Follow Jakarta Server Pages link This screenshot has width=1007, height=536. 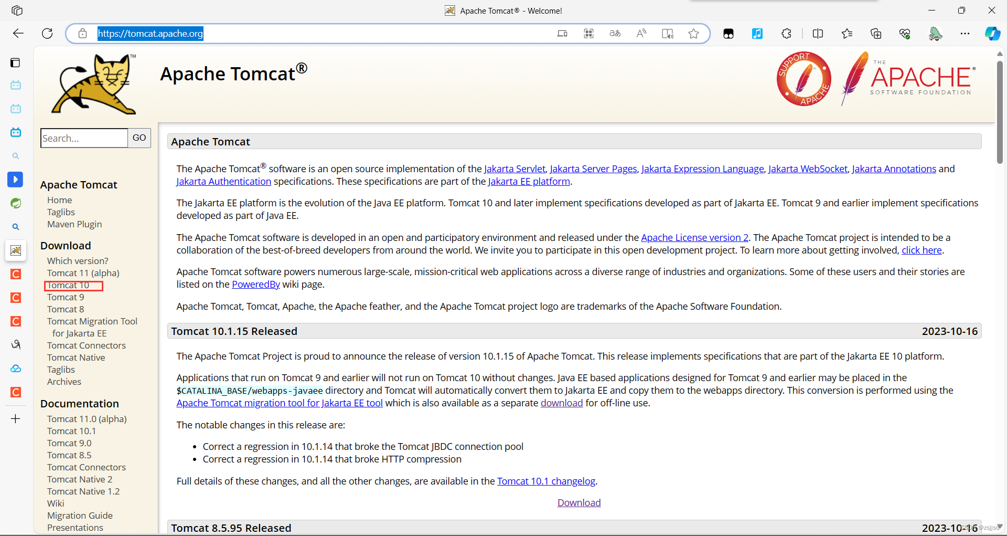(x=593, y=169)
